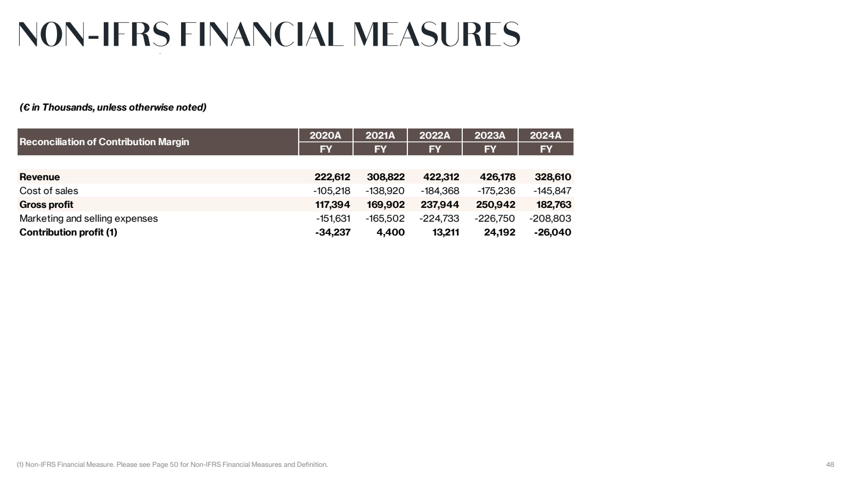Image resolution: width=852 pixels, height=478 pixels.
Task: Click the 2023A column header
Action: (490, 136)
